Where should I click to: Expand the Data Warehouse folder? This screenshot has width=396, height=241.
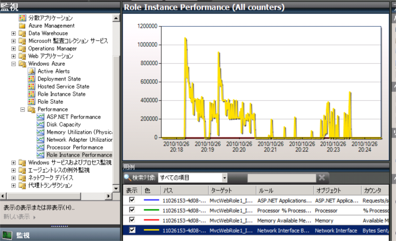coord(13,33)
